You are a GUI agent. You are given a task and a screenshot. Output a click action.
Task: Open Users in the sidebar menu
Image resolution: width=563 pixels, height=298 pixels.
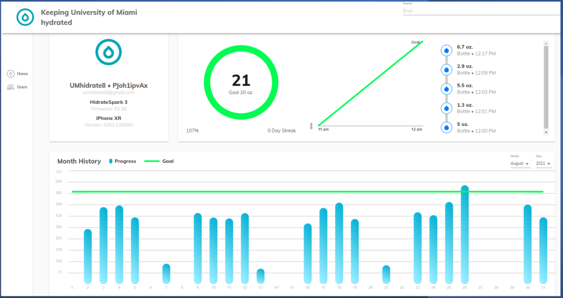pos(22,87)
